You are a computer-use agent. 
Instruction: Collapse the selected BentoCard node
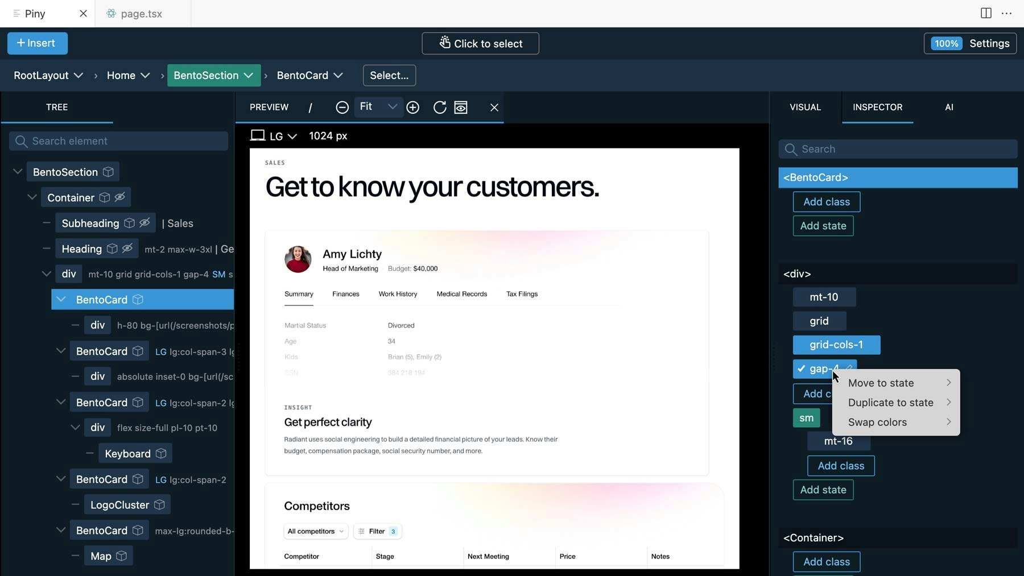point(61,299)
